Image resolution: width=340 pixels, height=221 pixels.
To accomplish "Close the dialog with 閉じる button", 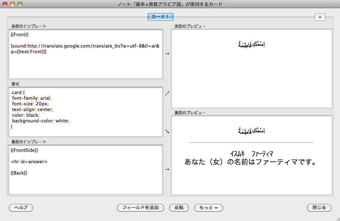I will coord(319,208).
